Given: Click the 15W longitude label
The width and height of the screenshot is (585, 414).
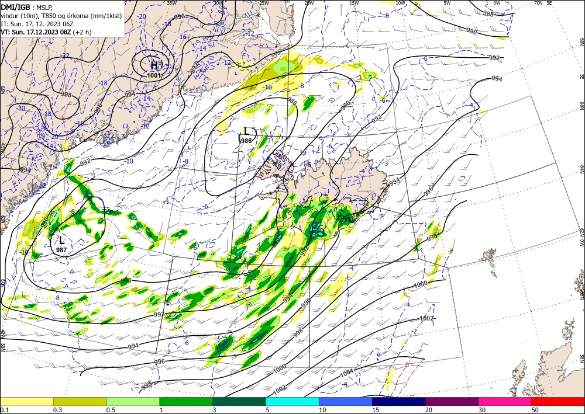Looking at the screenshot, I should pos(354,3).
